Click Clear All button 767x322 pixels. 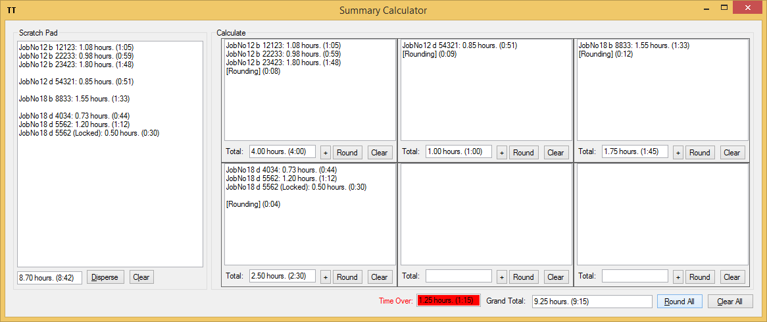730,302
